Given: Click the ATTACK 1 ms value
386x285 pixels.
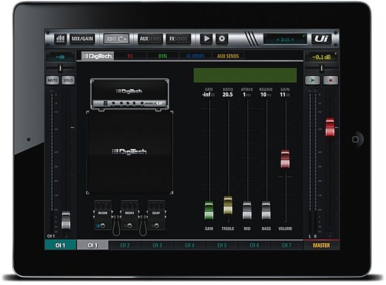Looking at the screenshot, I should click(x=246, y=95).
